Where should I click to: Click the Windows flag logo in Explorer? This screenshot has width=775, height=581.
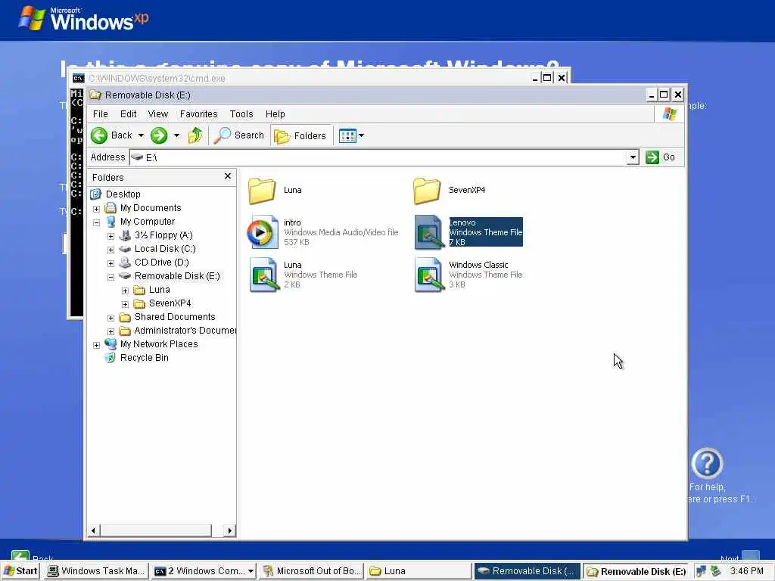[x=670, y=114]
